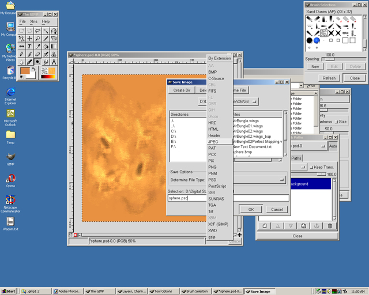Viewport: 369px width, 295px height.
Task: Select the Rectangular Select tool
Action: (x=22, y=31)
